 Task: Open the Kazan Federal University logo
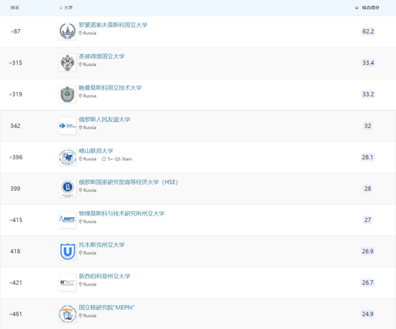coord(67,157)
